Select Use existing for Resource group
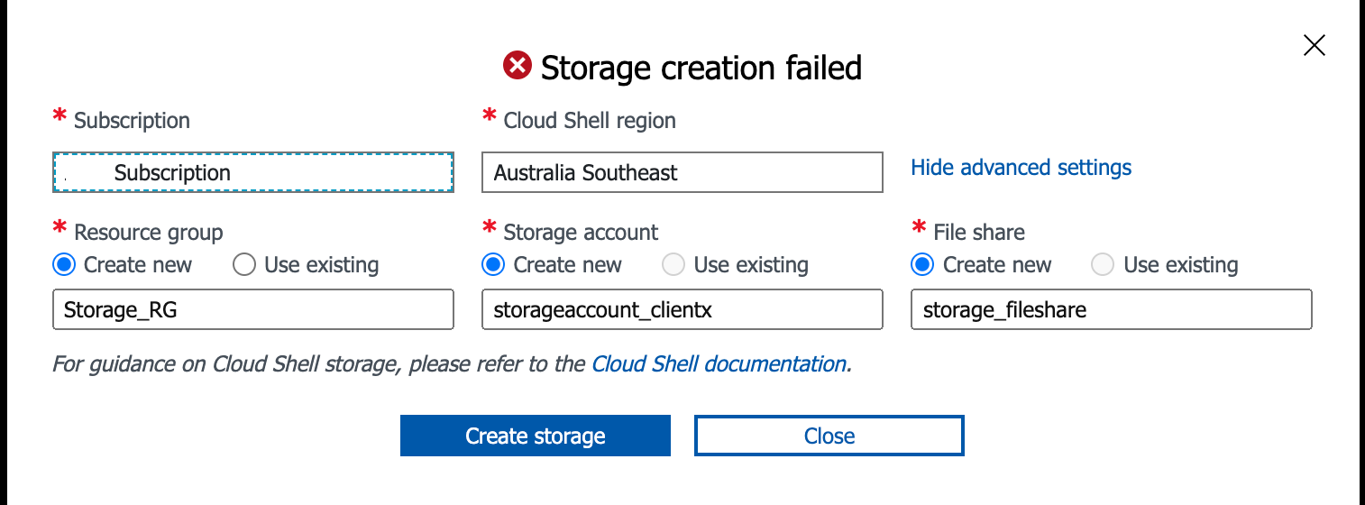The width and height of the screenshot is (1365, 505). coord(244,265)
